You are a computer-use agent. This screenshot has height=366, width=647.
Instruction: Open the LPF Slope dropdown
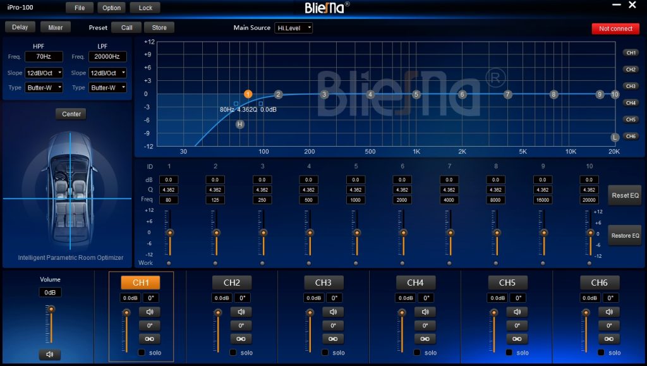[107, 73]
